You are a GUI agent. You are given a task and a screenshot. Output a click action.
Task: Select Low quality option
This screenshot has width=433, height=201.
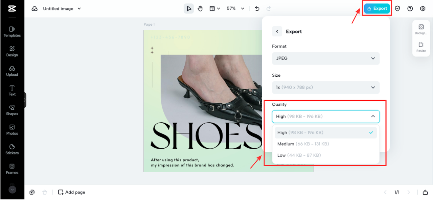(x=326, y=155)
